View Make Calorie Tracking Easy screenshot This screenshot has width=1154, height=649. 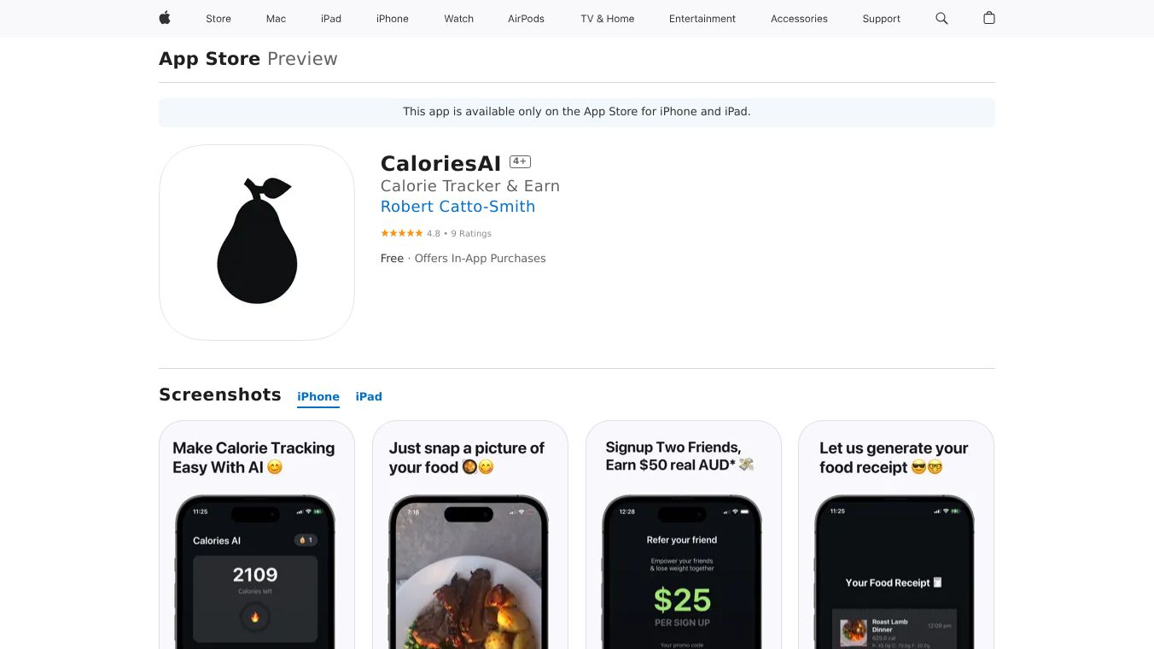pyautogui.click(x=257, y=535)
